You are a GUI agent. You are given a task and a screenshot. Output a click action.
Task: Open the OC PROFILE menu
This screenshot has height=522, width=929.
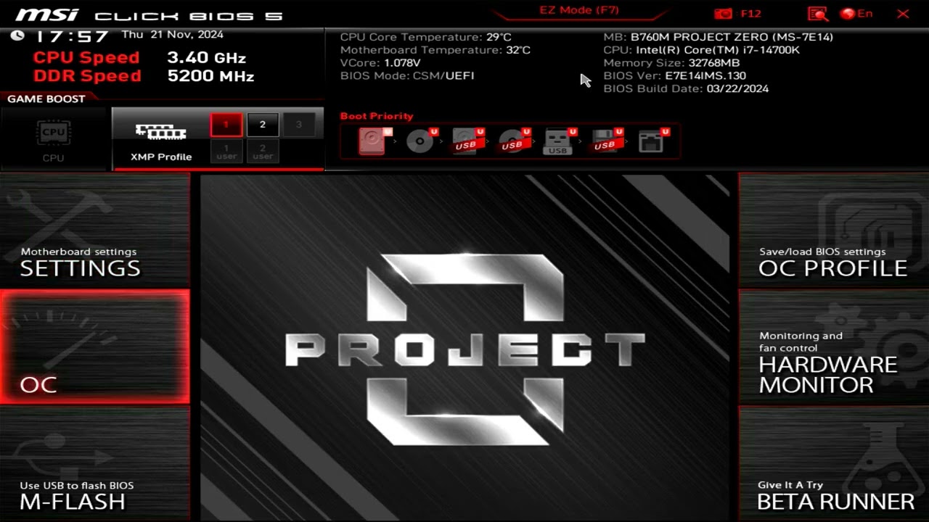[833, 230]
